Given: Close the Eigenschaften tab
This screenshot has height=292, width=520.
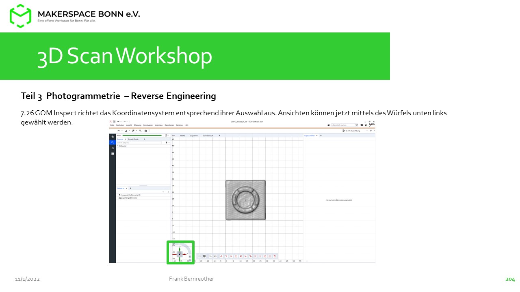Looking at the screenshot, I should point(317,135).
